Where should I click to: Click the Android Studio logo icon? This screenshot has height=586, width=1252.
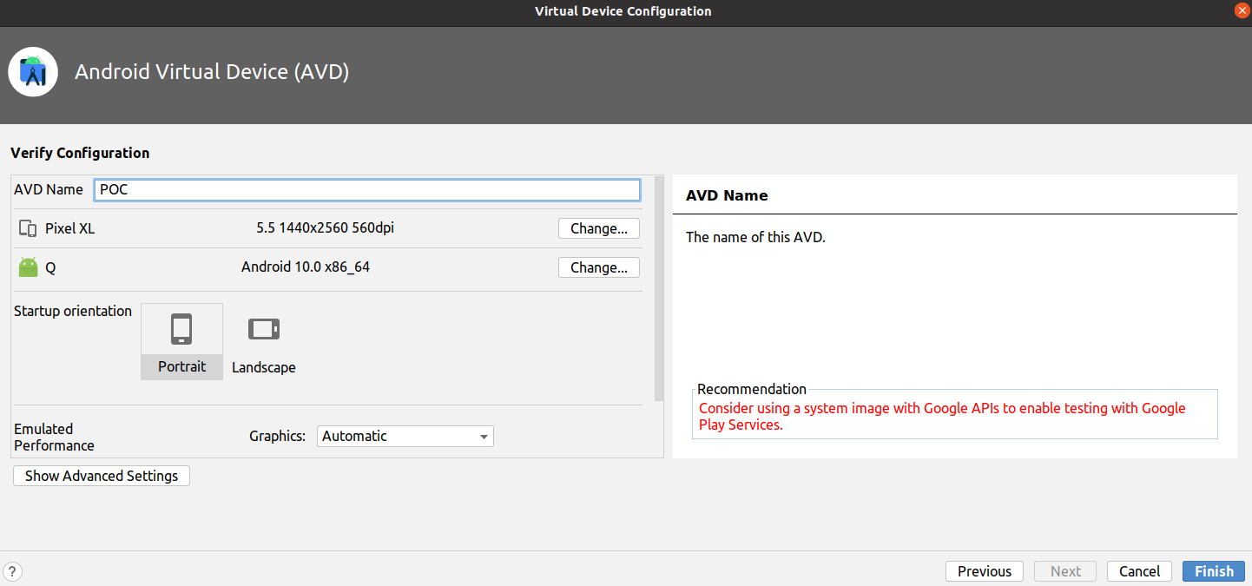coord(33,72)
